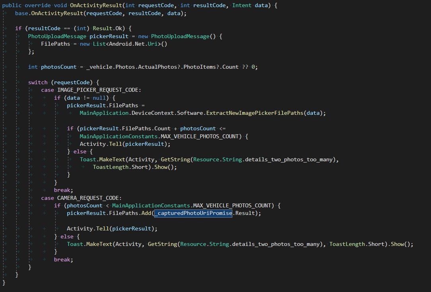431x292 pixels.
Task: Click 'MainApplication' before .DeviceContext
Action: coord(104,113)
